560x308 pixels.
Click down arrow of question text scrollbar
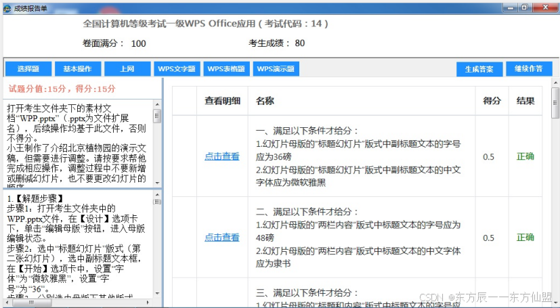[157, 183]
